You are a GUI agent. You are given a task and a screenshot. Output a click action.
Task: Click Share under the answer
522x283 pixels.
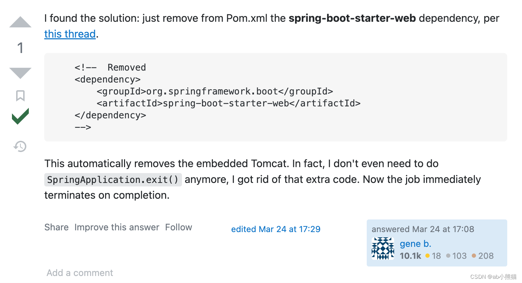tap(56, 227)
